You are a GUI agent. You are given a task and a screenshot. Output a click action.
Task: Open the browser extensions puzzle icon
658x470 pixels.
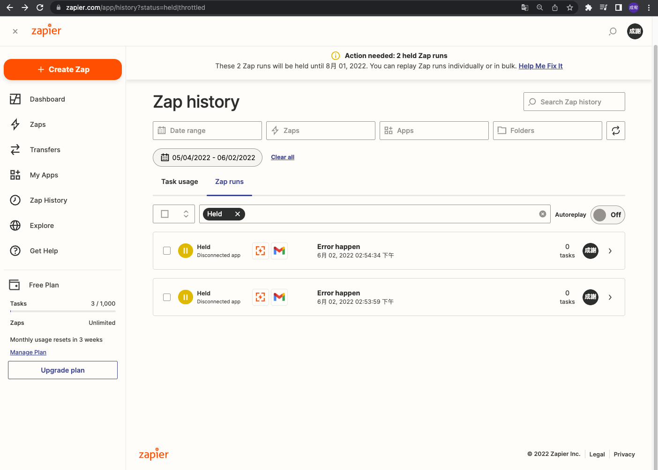[x=589, y=7]
